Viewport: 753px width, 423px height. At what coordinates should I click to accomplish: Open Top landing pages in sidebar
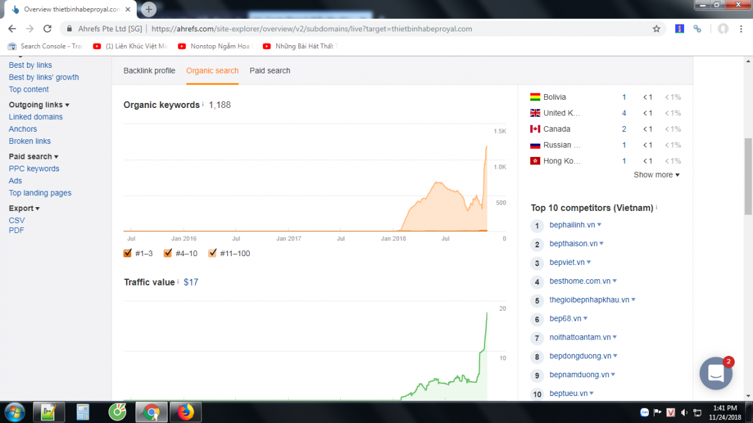(40, 193)
